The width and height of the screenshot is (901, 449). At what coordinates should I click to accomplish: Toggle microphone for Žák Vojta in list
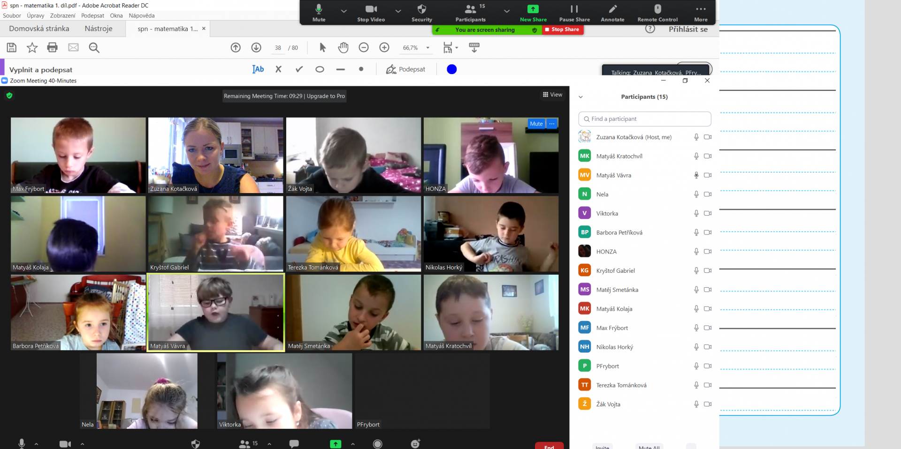[x=696, y=404]
